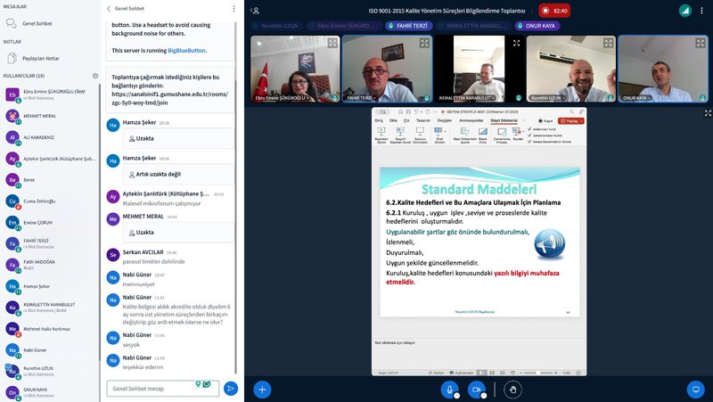Click Tasarım tab in shared PowerPoint

(422, 120)
